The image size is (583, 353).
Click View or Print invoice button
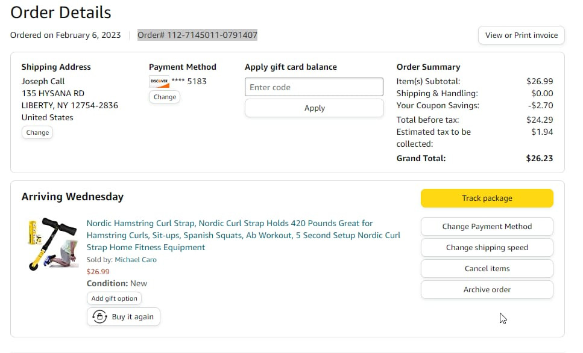tap(521, 35)
